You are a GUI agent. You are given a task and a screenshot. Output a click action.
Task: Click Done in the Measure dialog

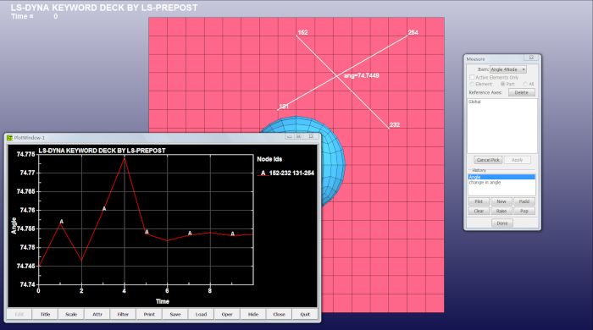[x=502, y=223]
